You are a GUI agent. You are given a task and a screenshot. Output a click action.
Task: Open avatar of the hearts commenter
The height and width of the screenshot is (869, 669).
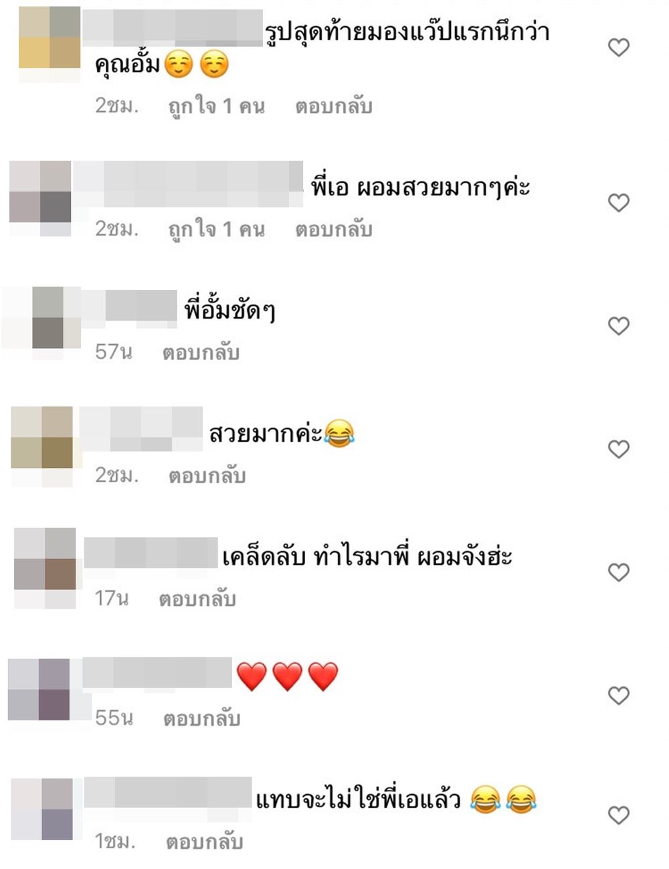click(x=39, y=690)
